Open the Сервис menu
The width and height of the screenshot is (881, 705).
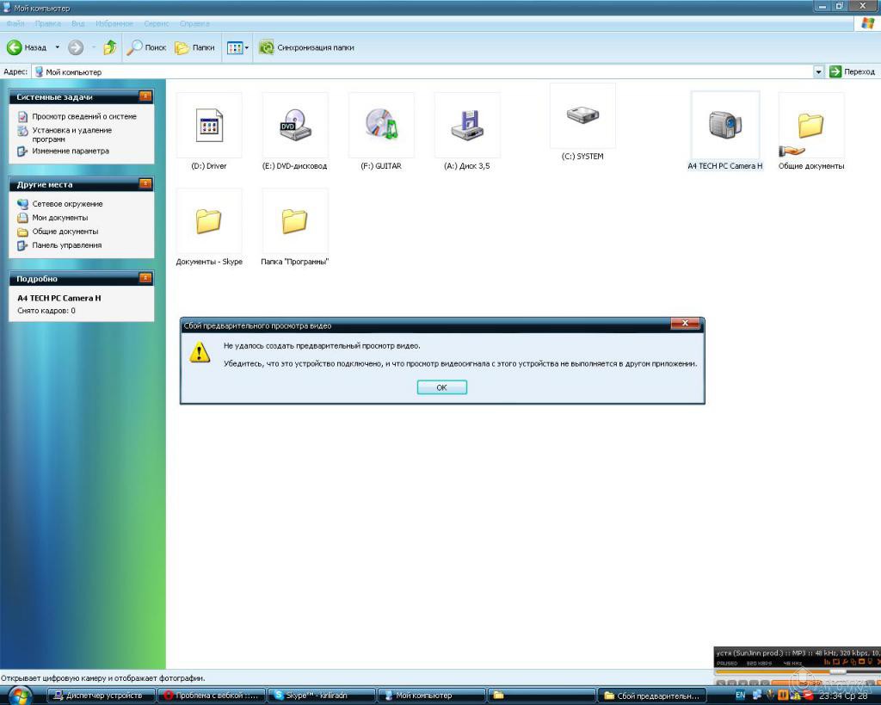pos(157,24)
